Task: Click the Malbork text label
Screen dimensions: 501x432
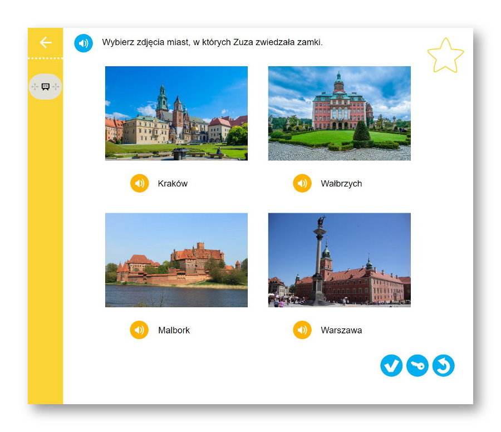Action: tap(174, 330)
